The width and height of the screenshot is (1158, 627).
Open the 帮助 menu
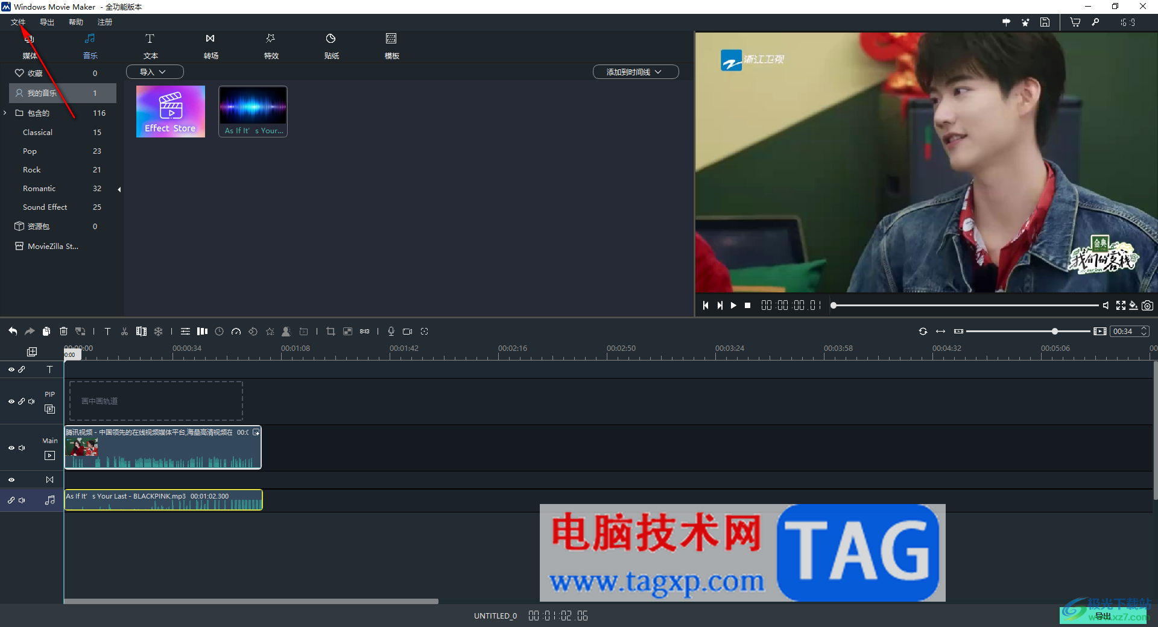[x=76, y=22]
